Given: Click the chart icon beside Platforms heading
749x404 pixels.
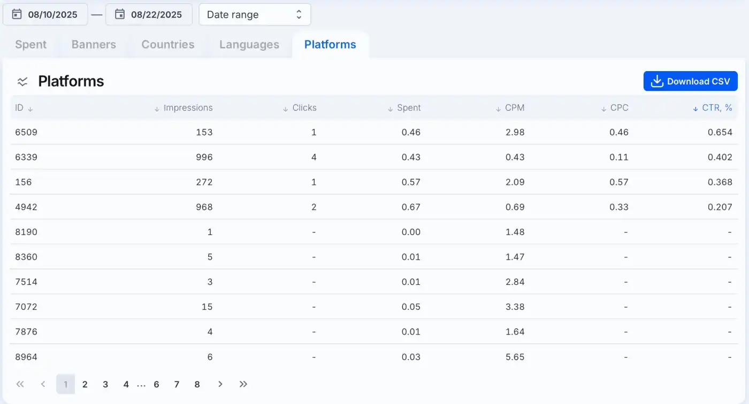Looking at the screenshot, I should [x=22, y=81].
